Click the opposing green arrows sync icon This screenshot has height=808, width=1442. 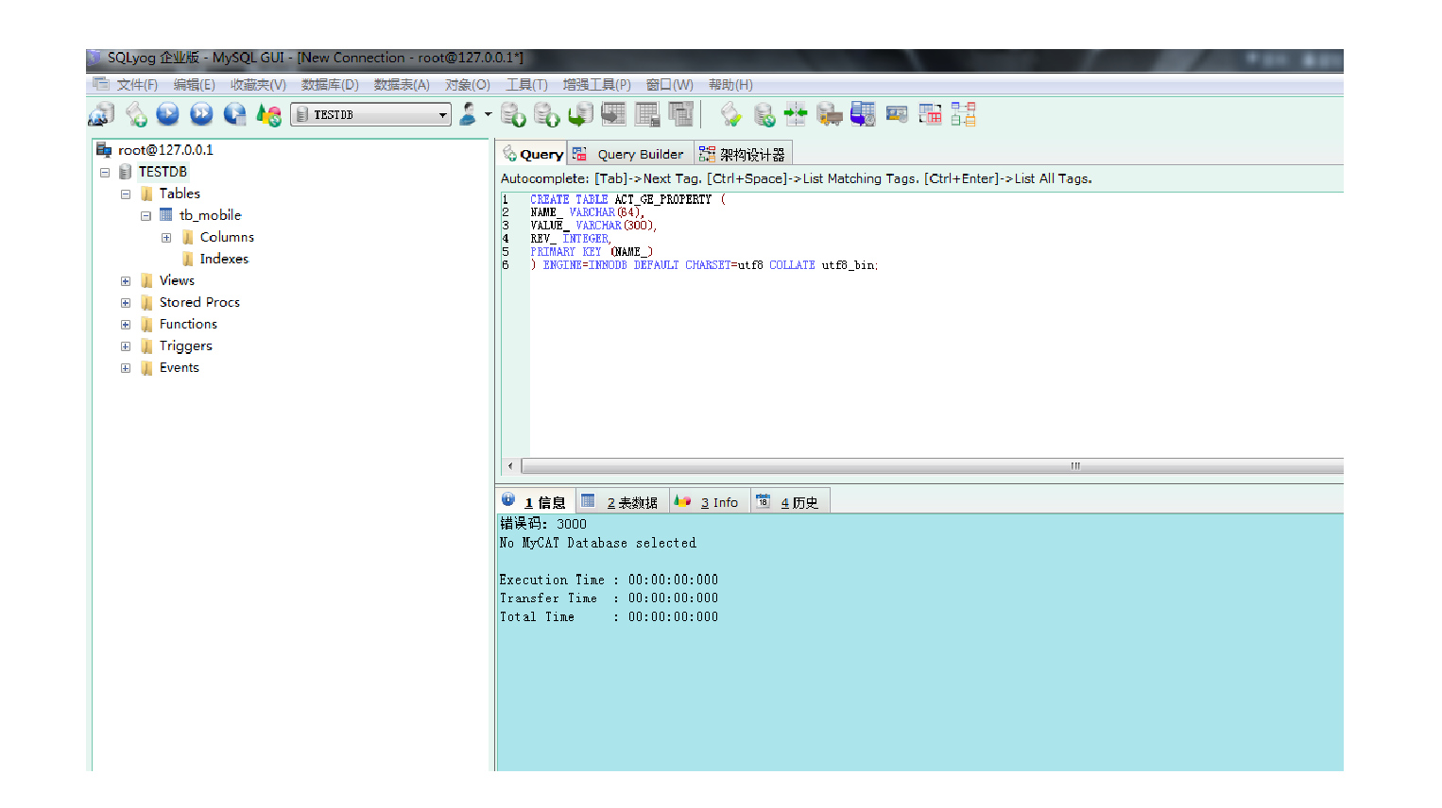(x=796, y=114)
